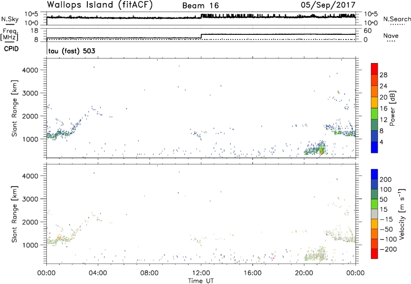This screenshot has width=411, height=284.
Task: Click the '08:00' time axis tick label
Action: tap(149, 273)
